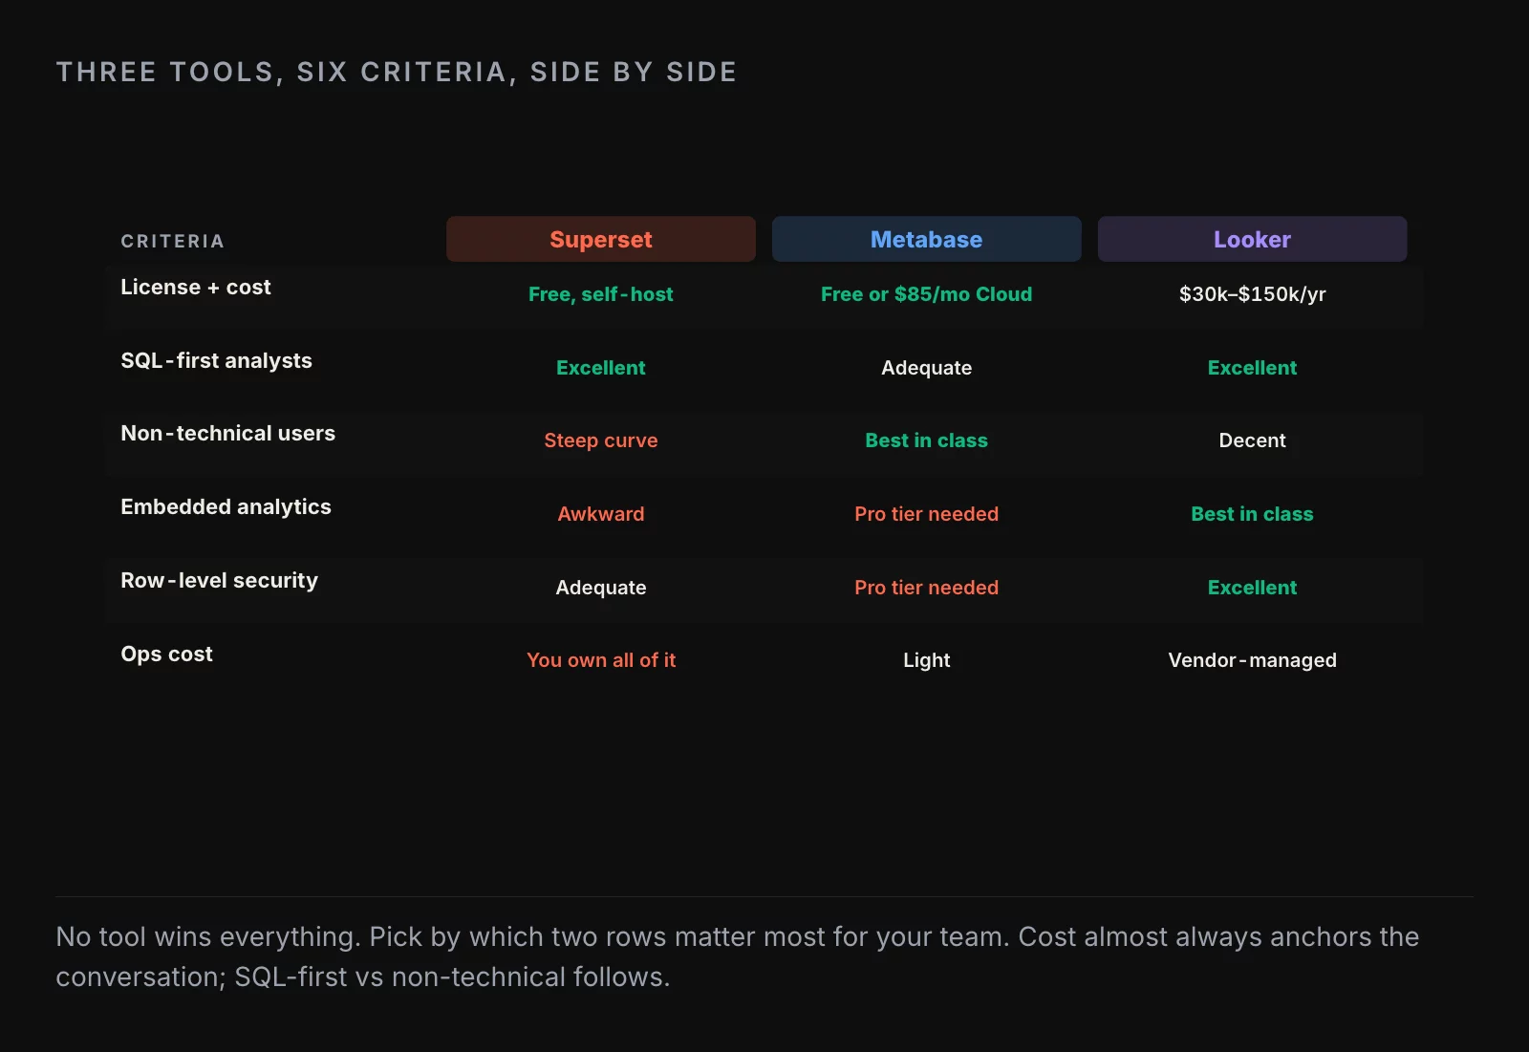This screenshot has height=1052, width=1529.
Task: Click 'Pro tier needed' in Row-level security row
Action: (926, 588)
